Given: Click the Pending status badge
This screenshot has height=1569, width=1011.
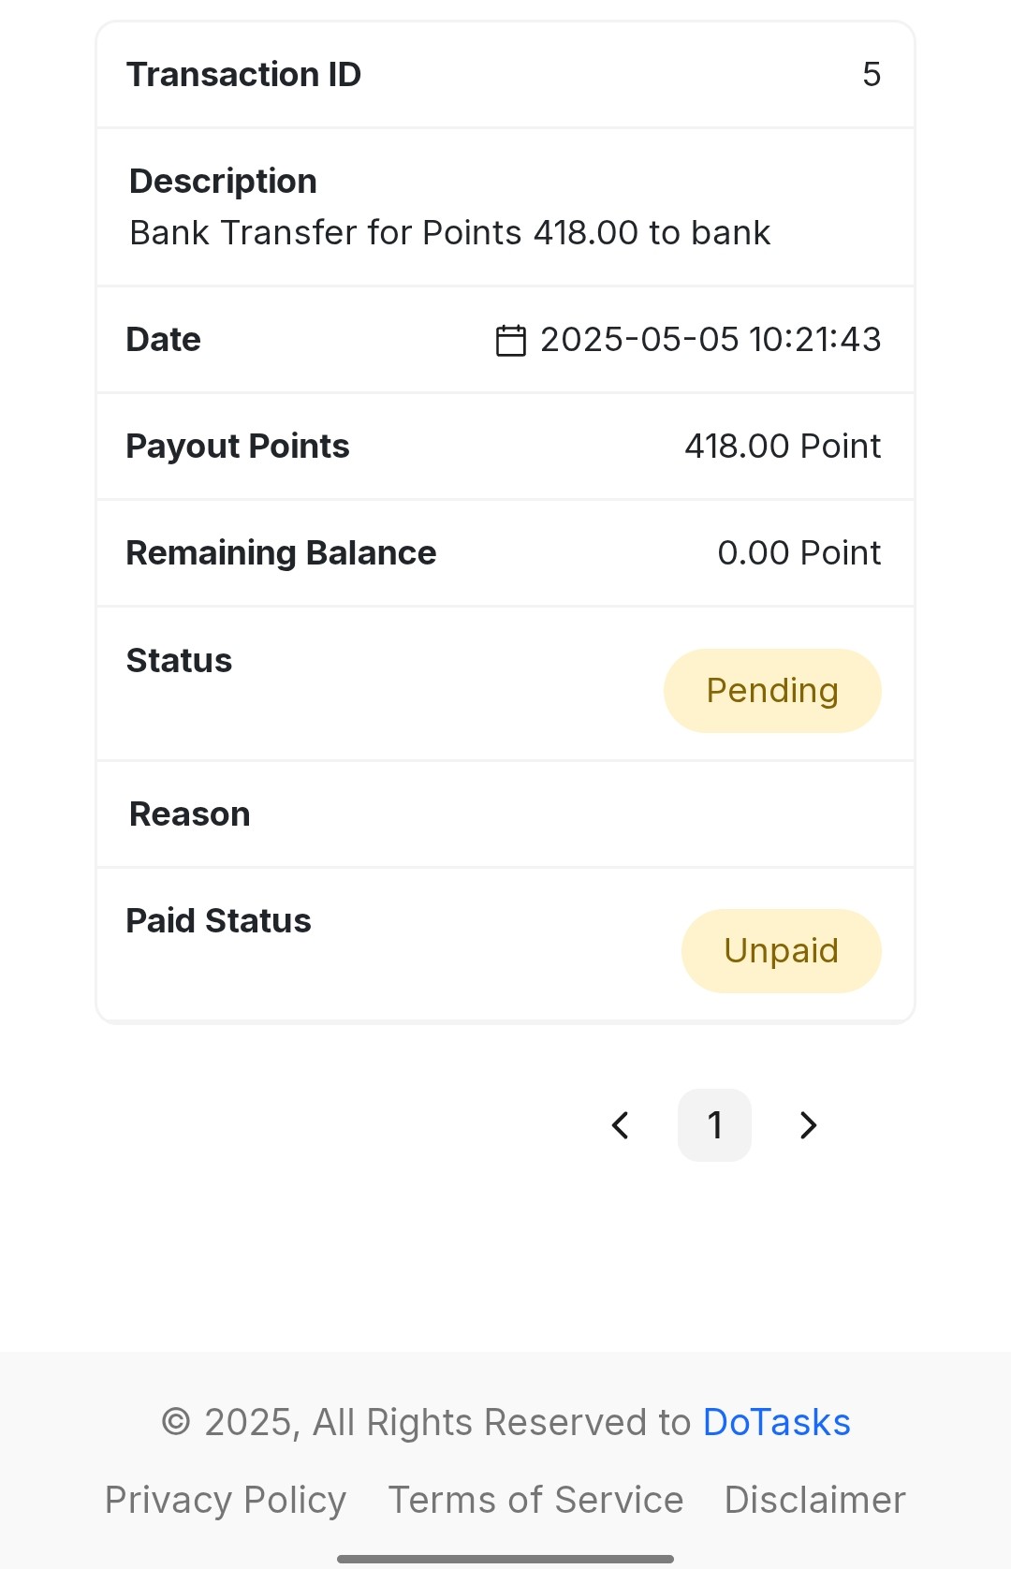Looking at the screenshot, I should pyautogui.click(x=772, y=691).
